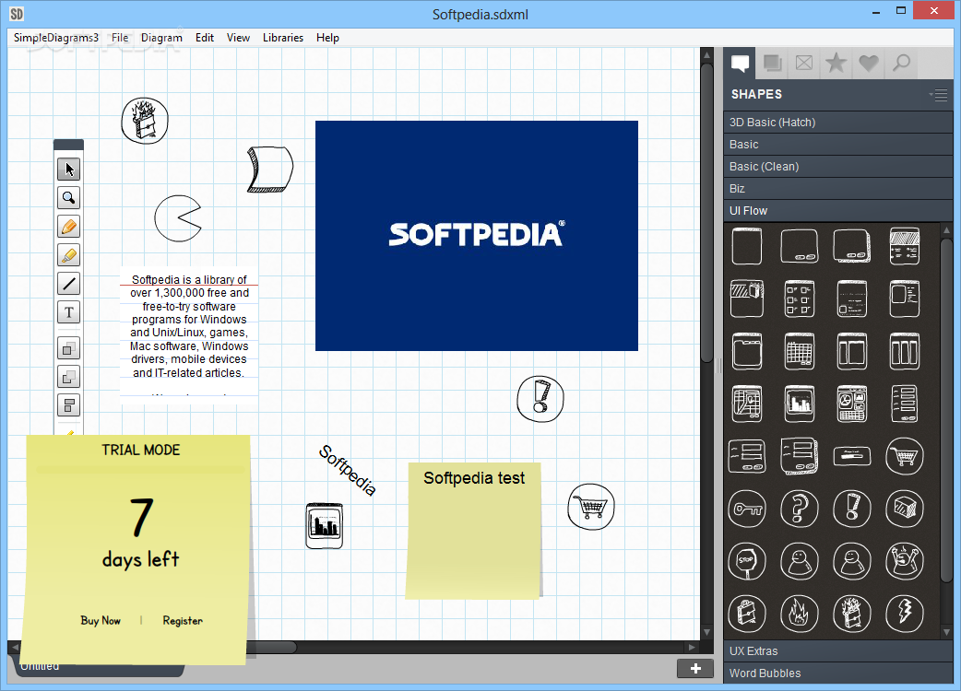Open the Diagram menu
This screenshot has width=961, height=691.
point(161,38)
